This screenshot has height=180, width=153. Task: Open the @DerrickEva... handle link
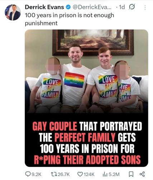tap(92, 7)
